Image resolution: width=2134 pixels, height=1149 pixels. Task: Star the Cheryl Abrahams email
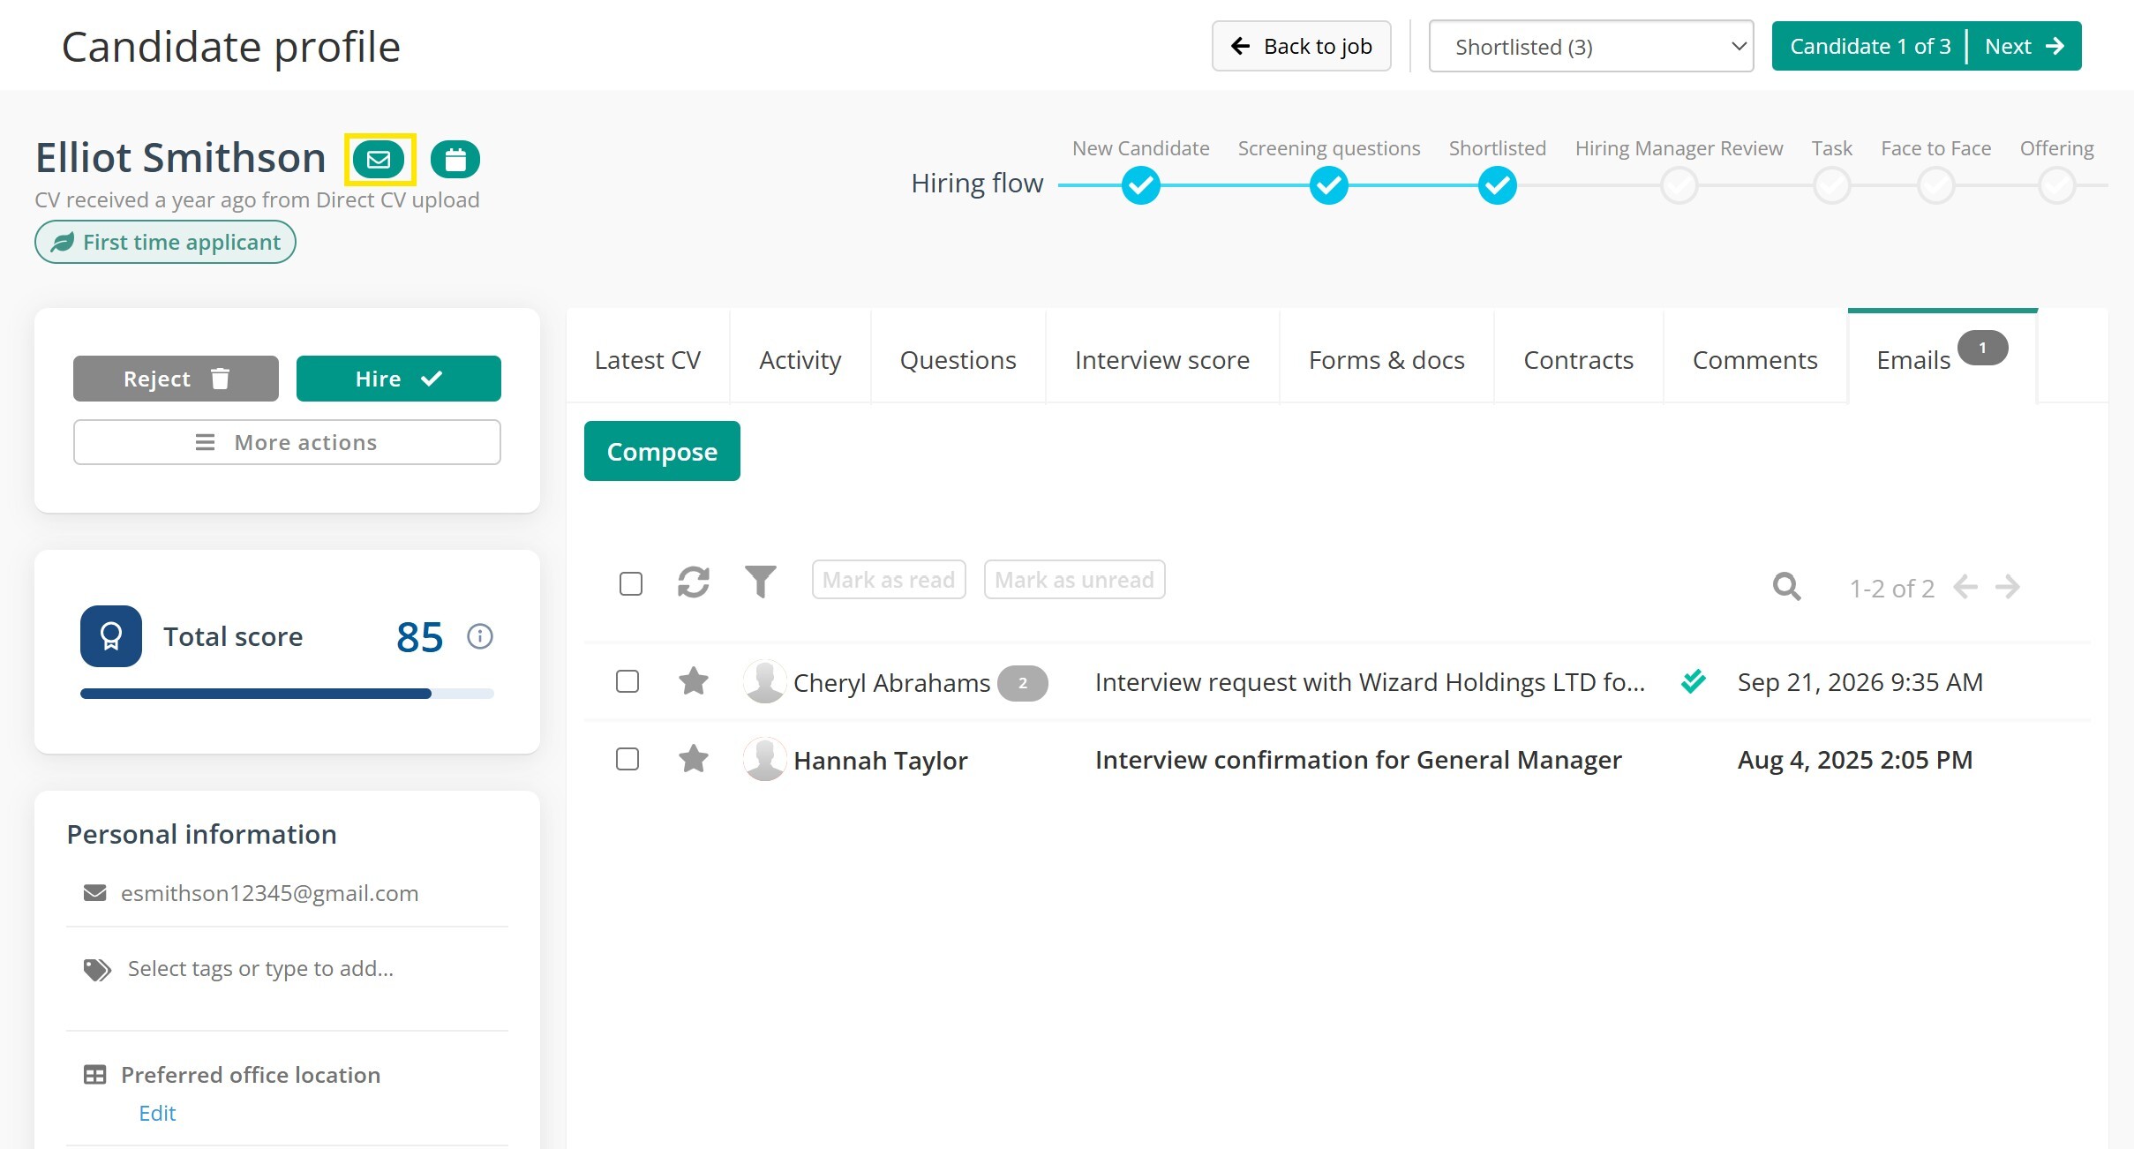point(694,681)
